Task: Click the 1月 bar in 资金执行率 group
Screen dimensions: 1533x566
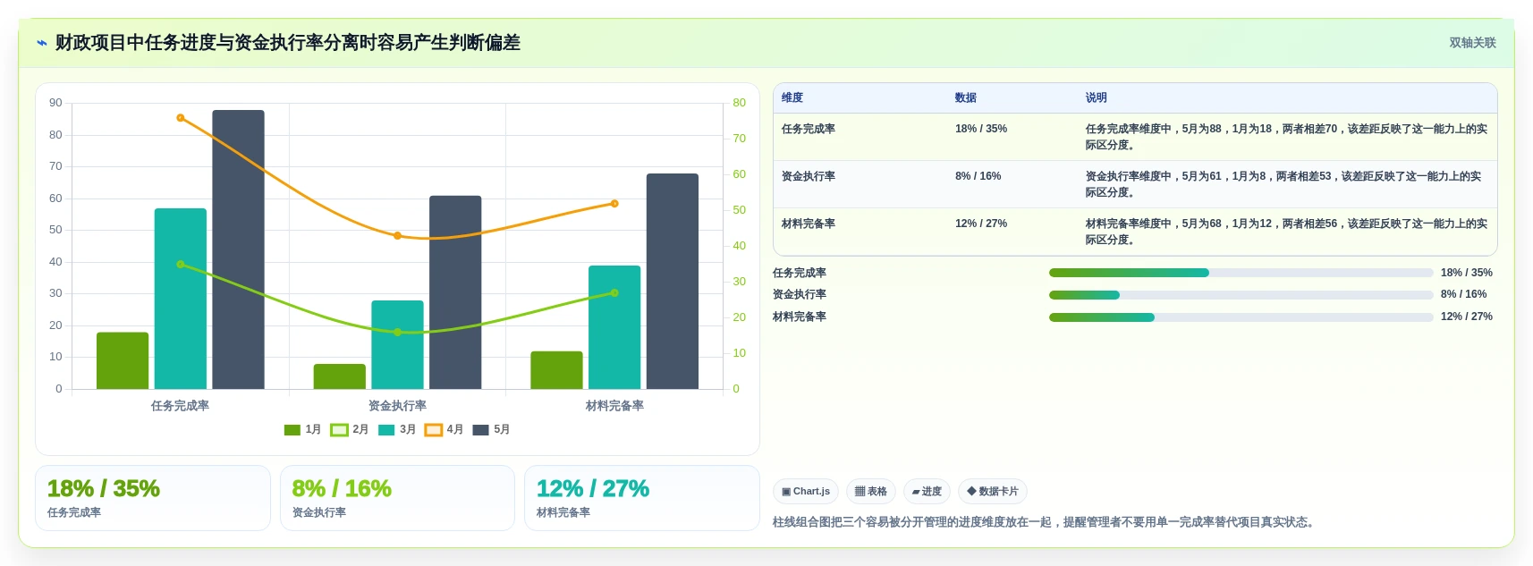Action: (x=340, y=376)
